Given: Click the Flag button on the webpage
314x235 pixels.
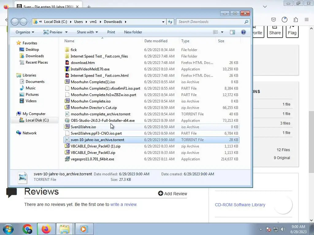Looking at the screenshot, I should [x=292, y=32].
